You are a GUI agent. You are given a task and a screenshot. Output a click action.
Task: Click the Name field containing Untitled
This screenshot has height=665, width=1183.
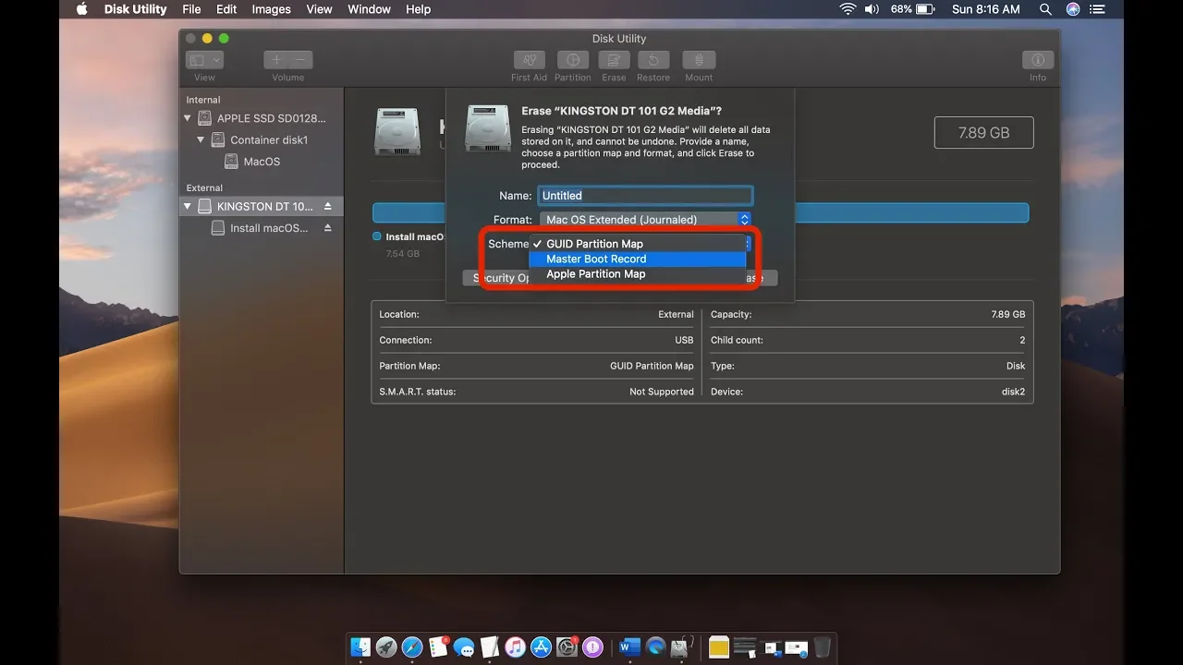click(645, 196)
